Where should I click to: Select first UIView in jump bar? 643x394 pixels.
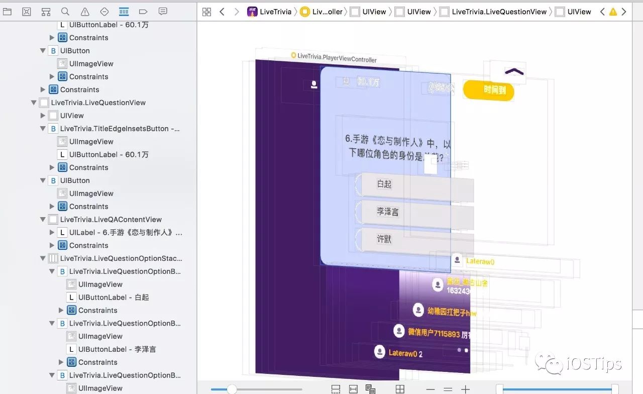coord(368,12)
